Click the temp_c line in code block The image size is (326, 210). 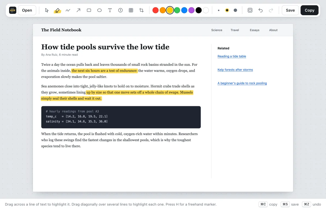[x=77, y=116]
